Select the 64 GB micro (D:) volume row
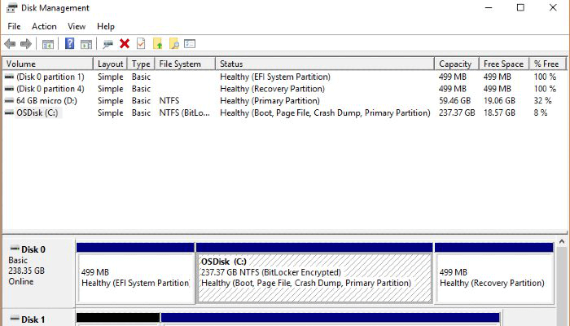This screenshot has width=570, height=326. pyautogui.click(x=284, y=101)
